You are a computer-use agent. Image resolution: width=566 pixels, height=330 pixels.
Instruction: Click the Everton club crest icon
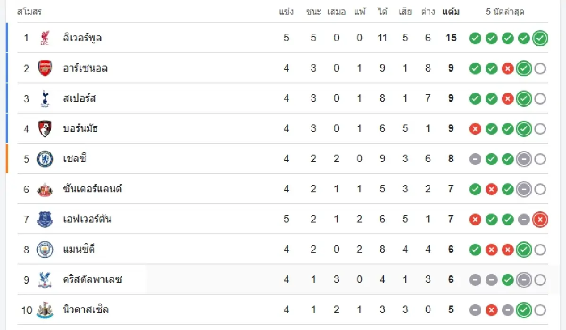click(x=45, y=219)
